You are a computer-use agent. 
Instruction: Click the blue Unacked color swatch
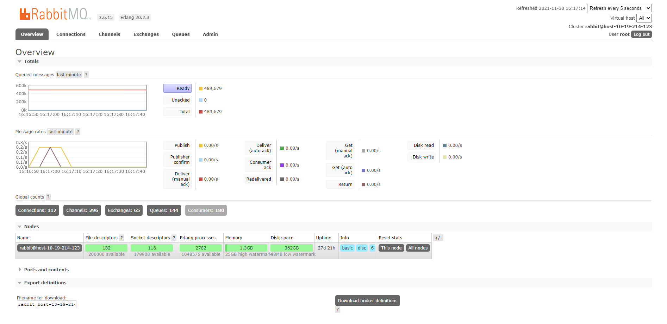point(201,100)
